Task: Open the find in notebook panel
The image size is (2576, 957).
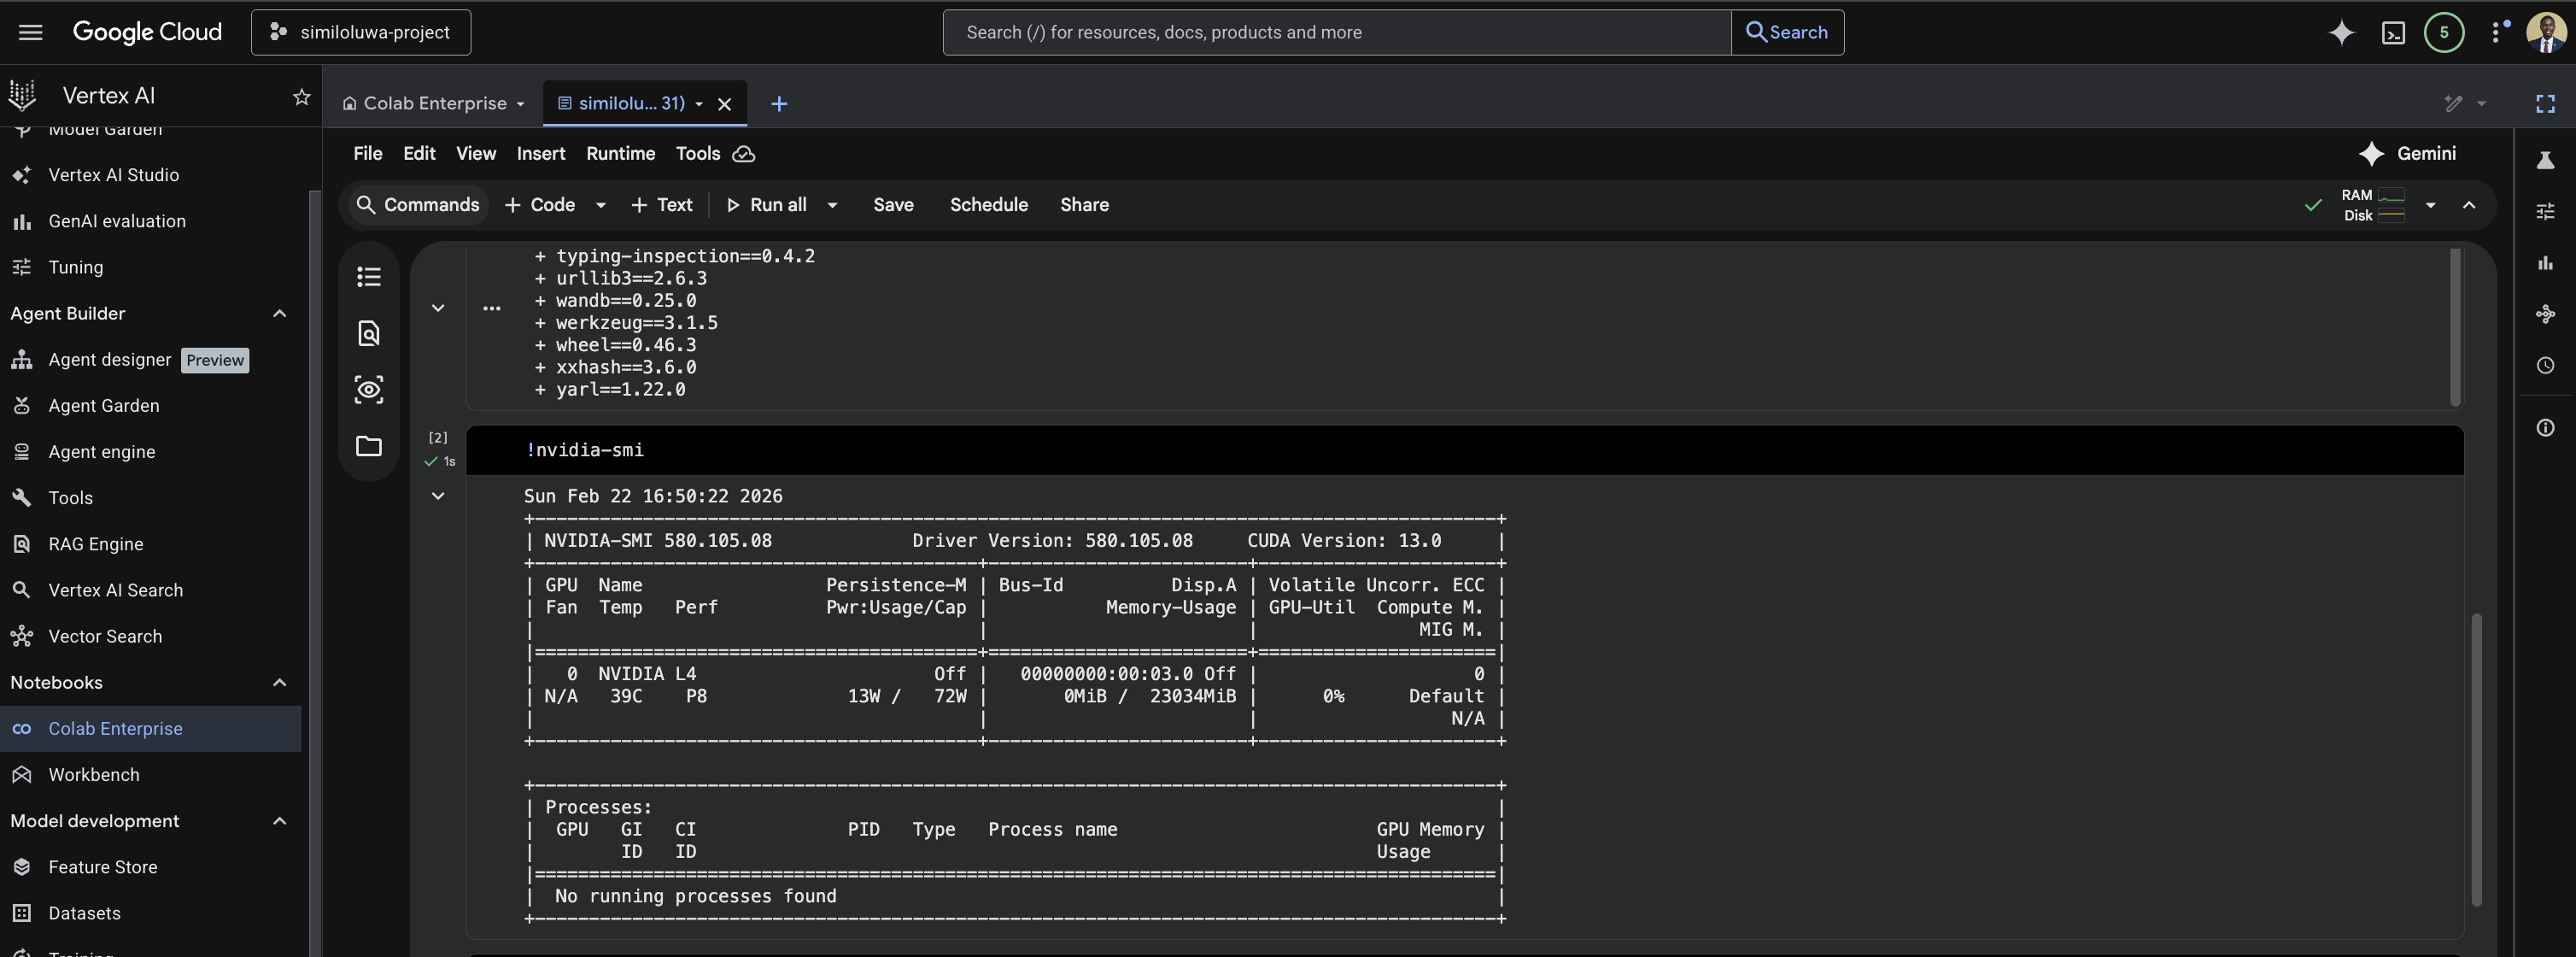Action: point(369,334)
